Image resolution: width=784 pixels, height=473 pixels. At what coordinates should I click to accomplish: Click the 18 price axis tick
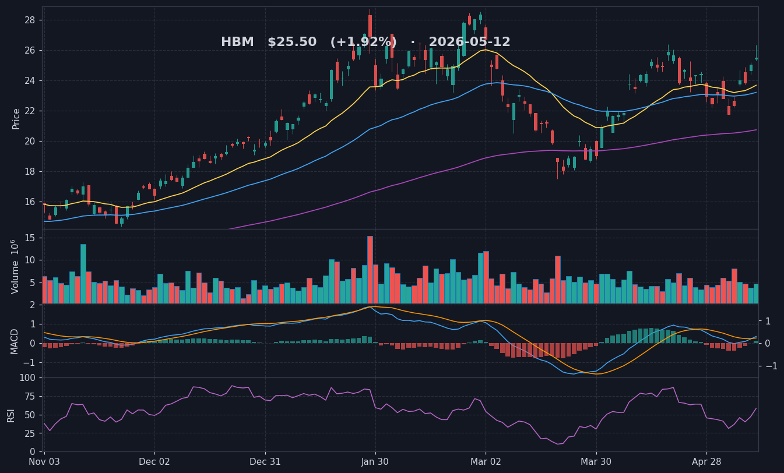(x=30, y=171)
